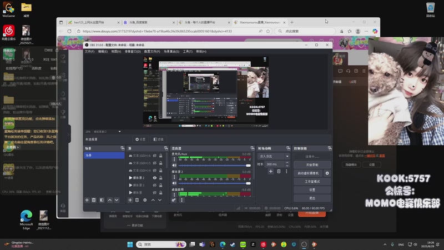Move the source down in Sources panel
The width and height of the screenshot is (444, 250).
(x=160, y=200)
